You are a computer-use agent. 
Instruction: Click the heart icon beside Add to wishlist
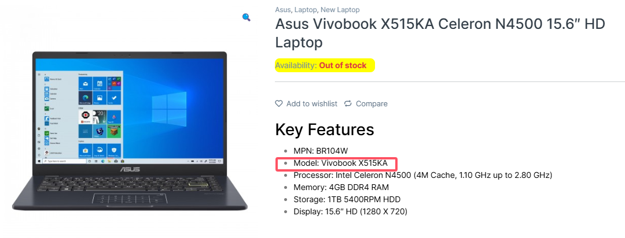click(x=279, y=103)
